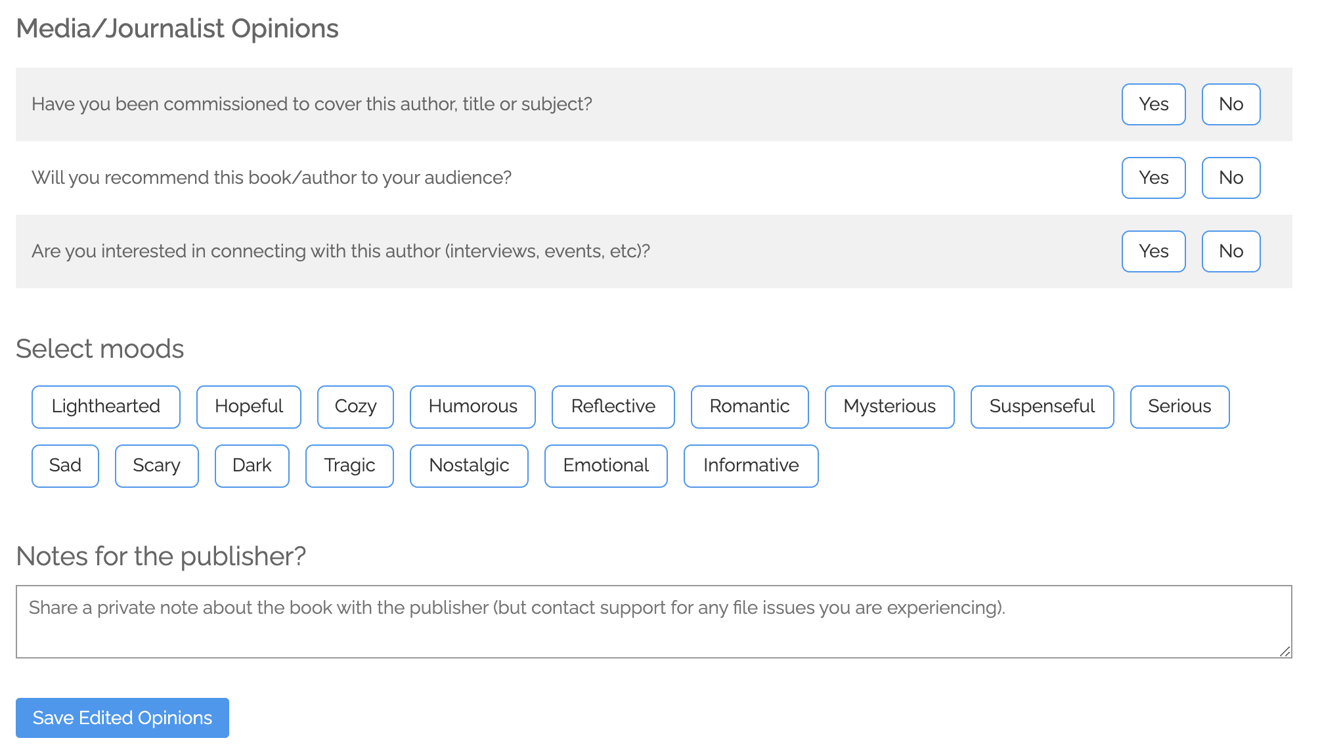Select the Mysterious mood tag

pos(889,407)
